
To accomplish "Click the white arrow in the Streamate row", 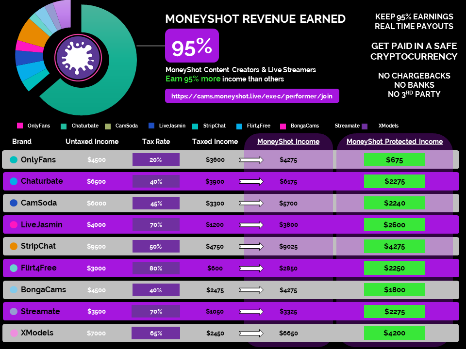I will click(x=251, y=312).
